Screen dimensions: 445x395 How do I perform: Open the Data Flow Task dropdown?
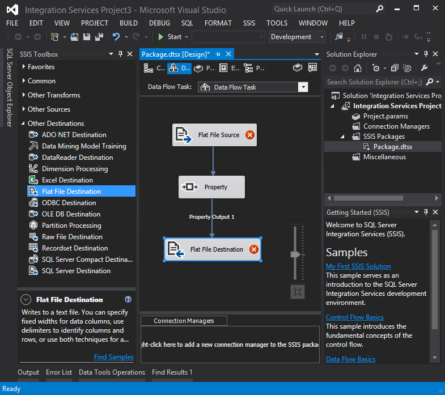[303, 87]
